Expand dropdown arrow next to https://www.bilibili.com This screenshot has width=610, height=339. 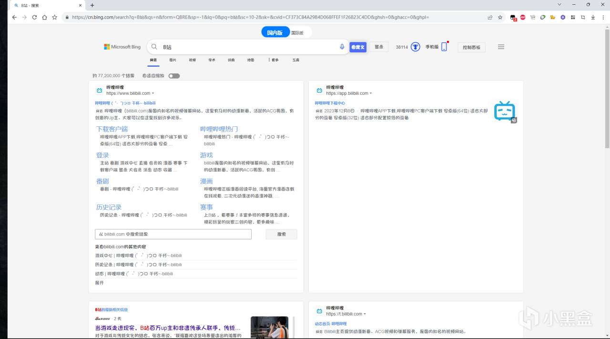click(x=153, y=93)
